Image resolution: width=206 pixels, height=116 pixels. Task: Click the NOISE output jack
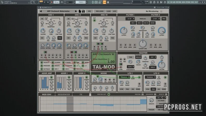tap(98, 76)
